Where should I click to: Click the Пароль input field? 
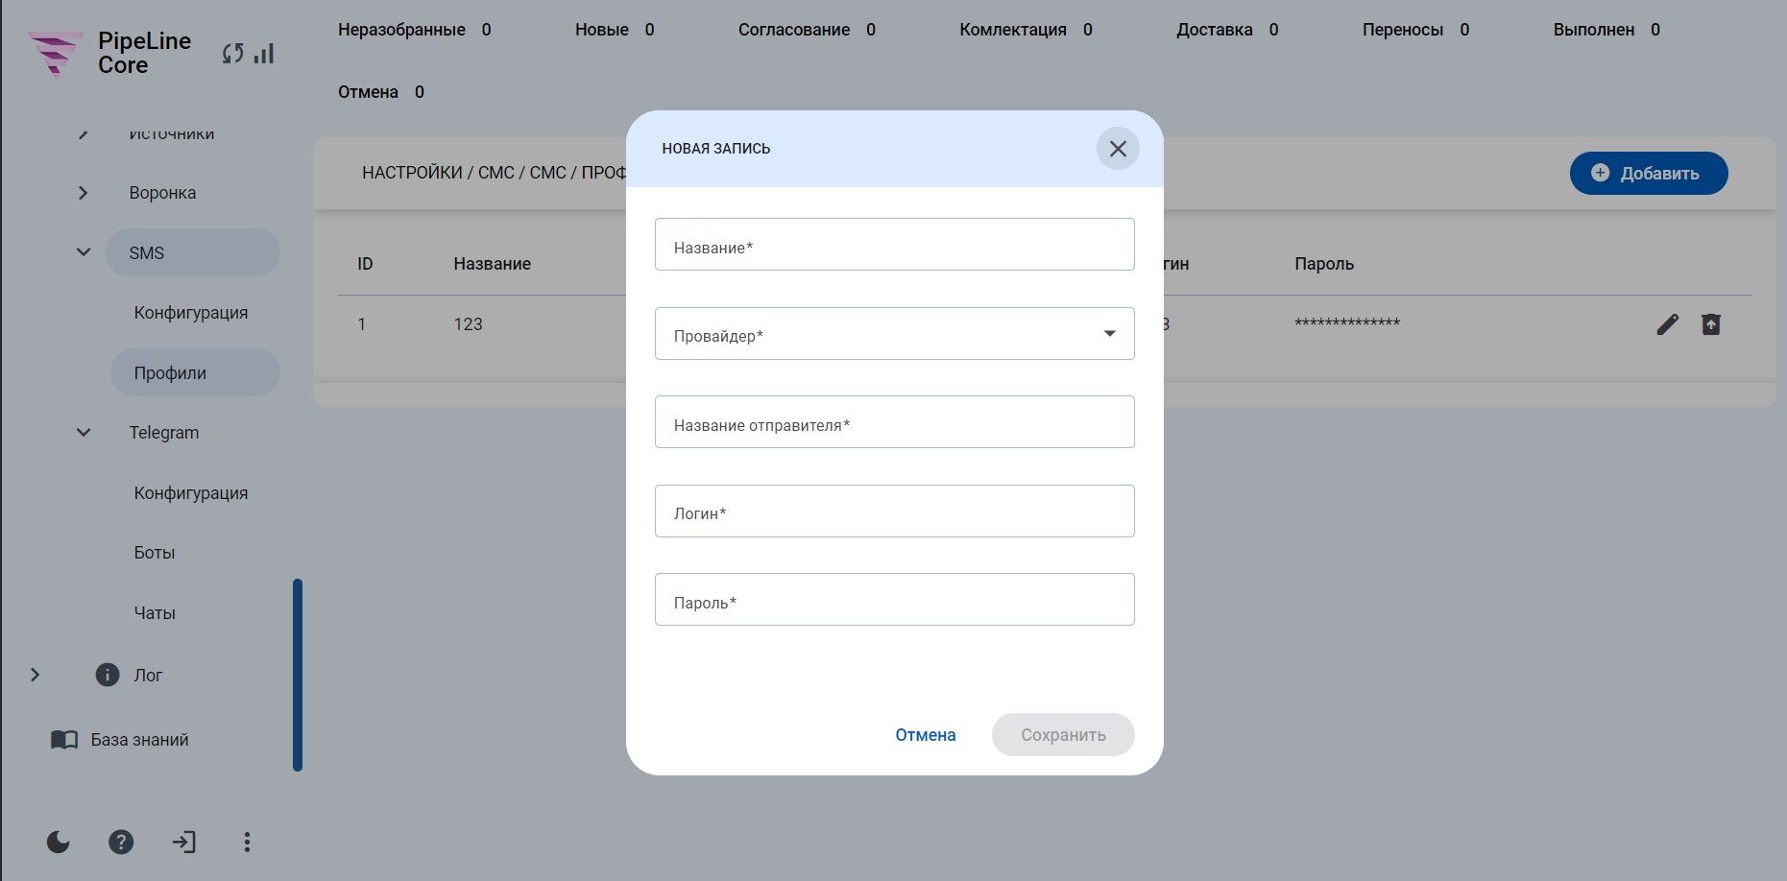pos(895,600)
